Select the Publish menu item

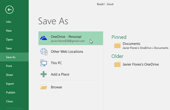14,93
